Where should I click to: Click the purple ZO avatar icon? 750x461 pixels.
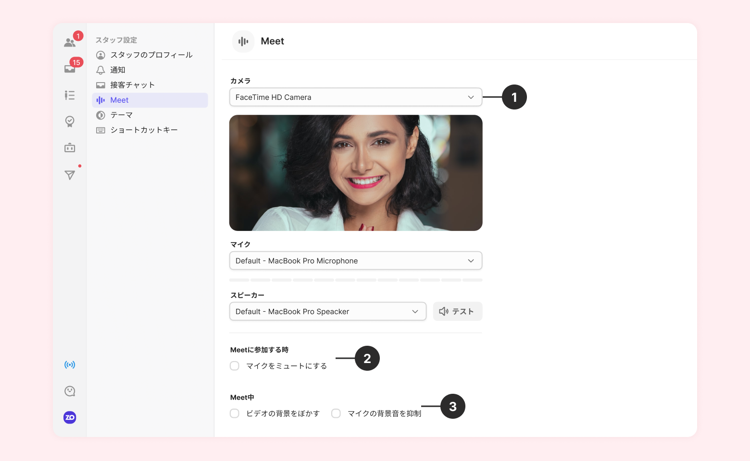point(70,417)
